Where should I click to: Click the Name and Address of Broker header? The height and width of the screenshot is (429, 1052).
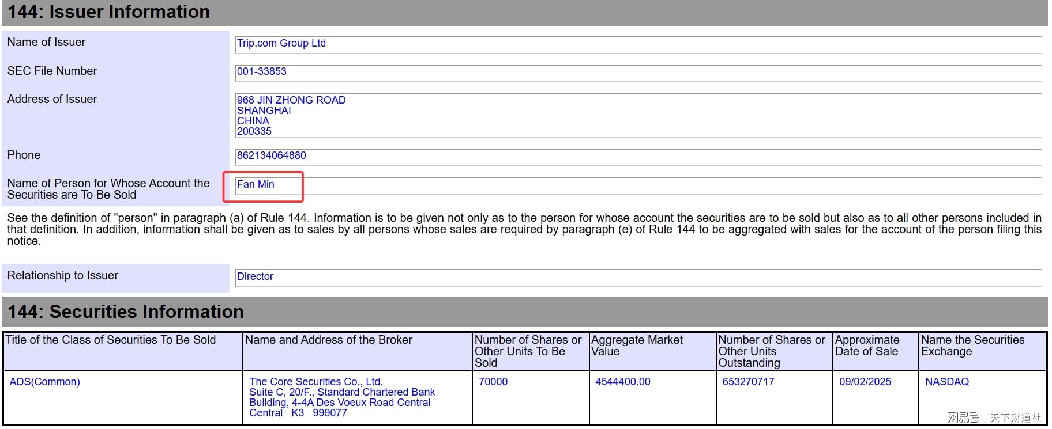328,340
